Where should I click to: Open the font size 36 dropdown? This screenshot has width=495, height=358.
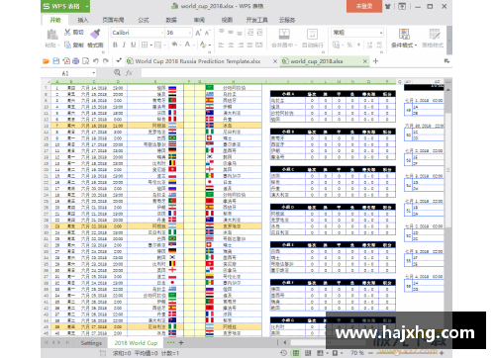(x=190, y=33)
